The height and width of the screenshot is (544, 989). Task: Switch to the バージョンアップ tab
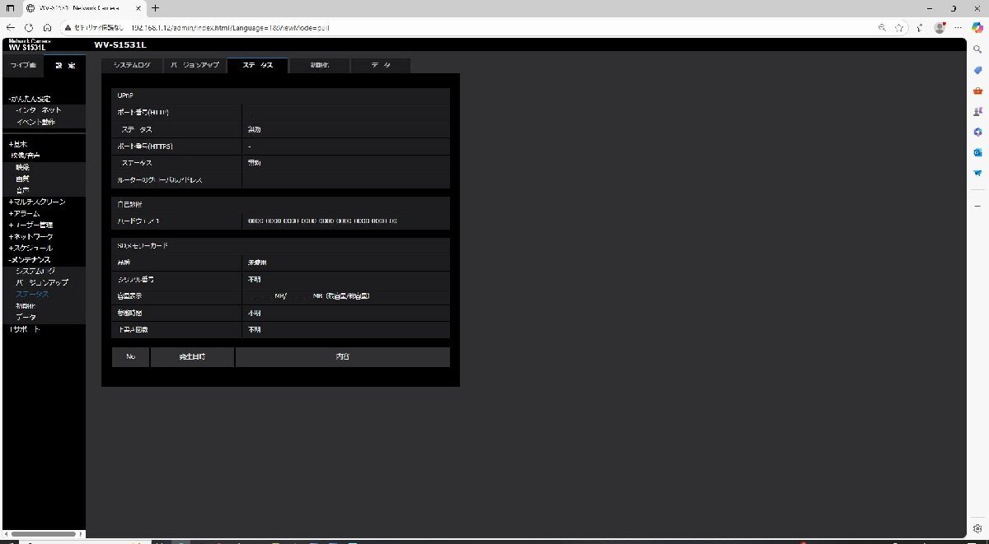(195, 65)
